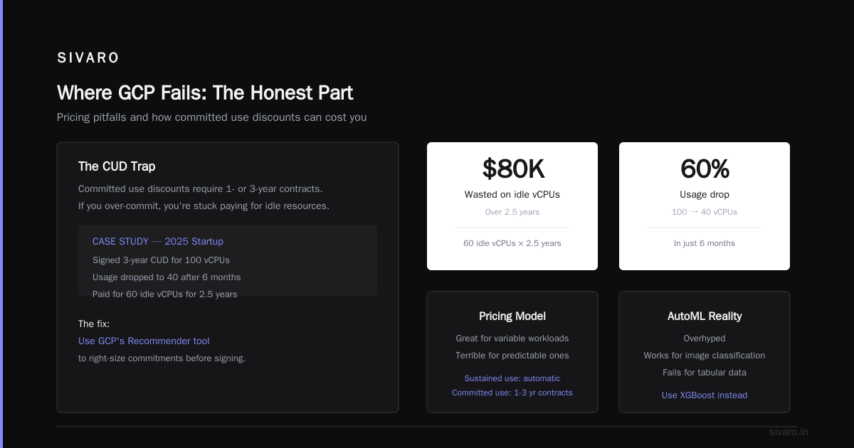Screen dimensions: 854x448
Task: Click the AutoML Reality card title
Action: (x=705, y=316)
